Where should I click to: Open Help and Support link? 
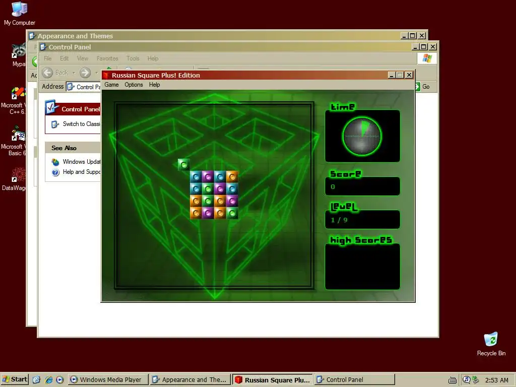coord(82,172)
